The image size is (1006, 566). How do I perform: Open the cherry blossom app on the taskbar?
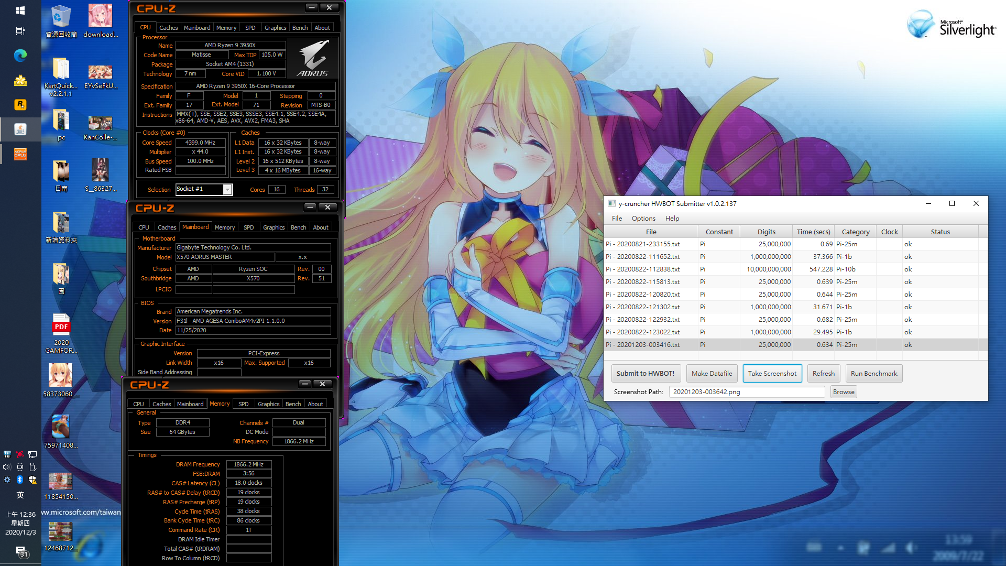(20, 80)
